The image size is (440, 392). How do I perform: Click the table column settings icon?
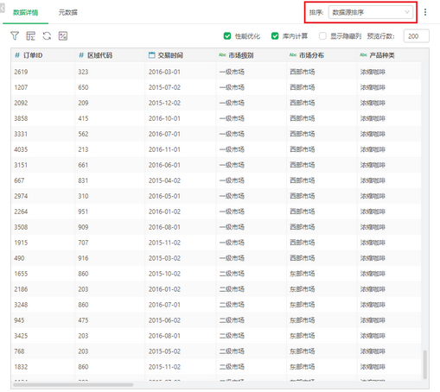click(x=30, y=36)
